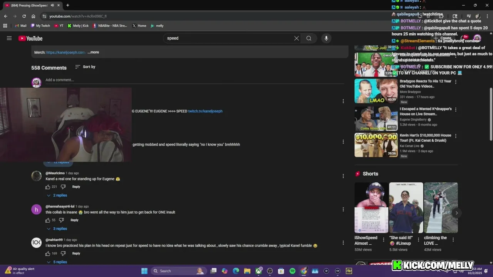Screen dimensions: 493x277
Task: Open options for the Eugene DingleBerry video
Action: coord(456,110)
